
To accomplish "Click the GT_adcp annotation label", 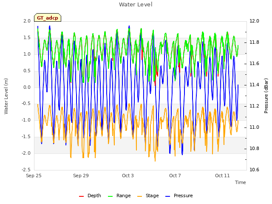I will (x=48, y=17).
